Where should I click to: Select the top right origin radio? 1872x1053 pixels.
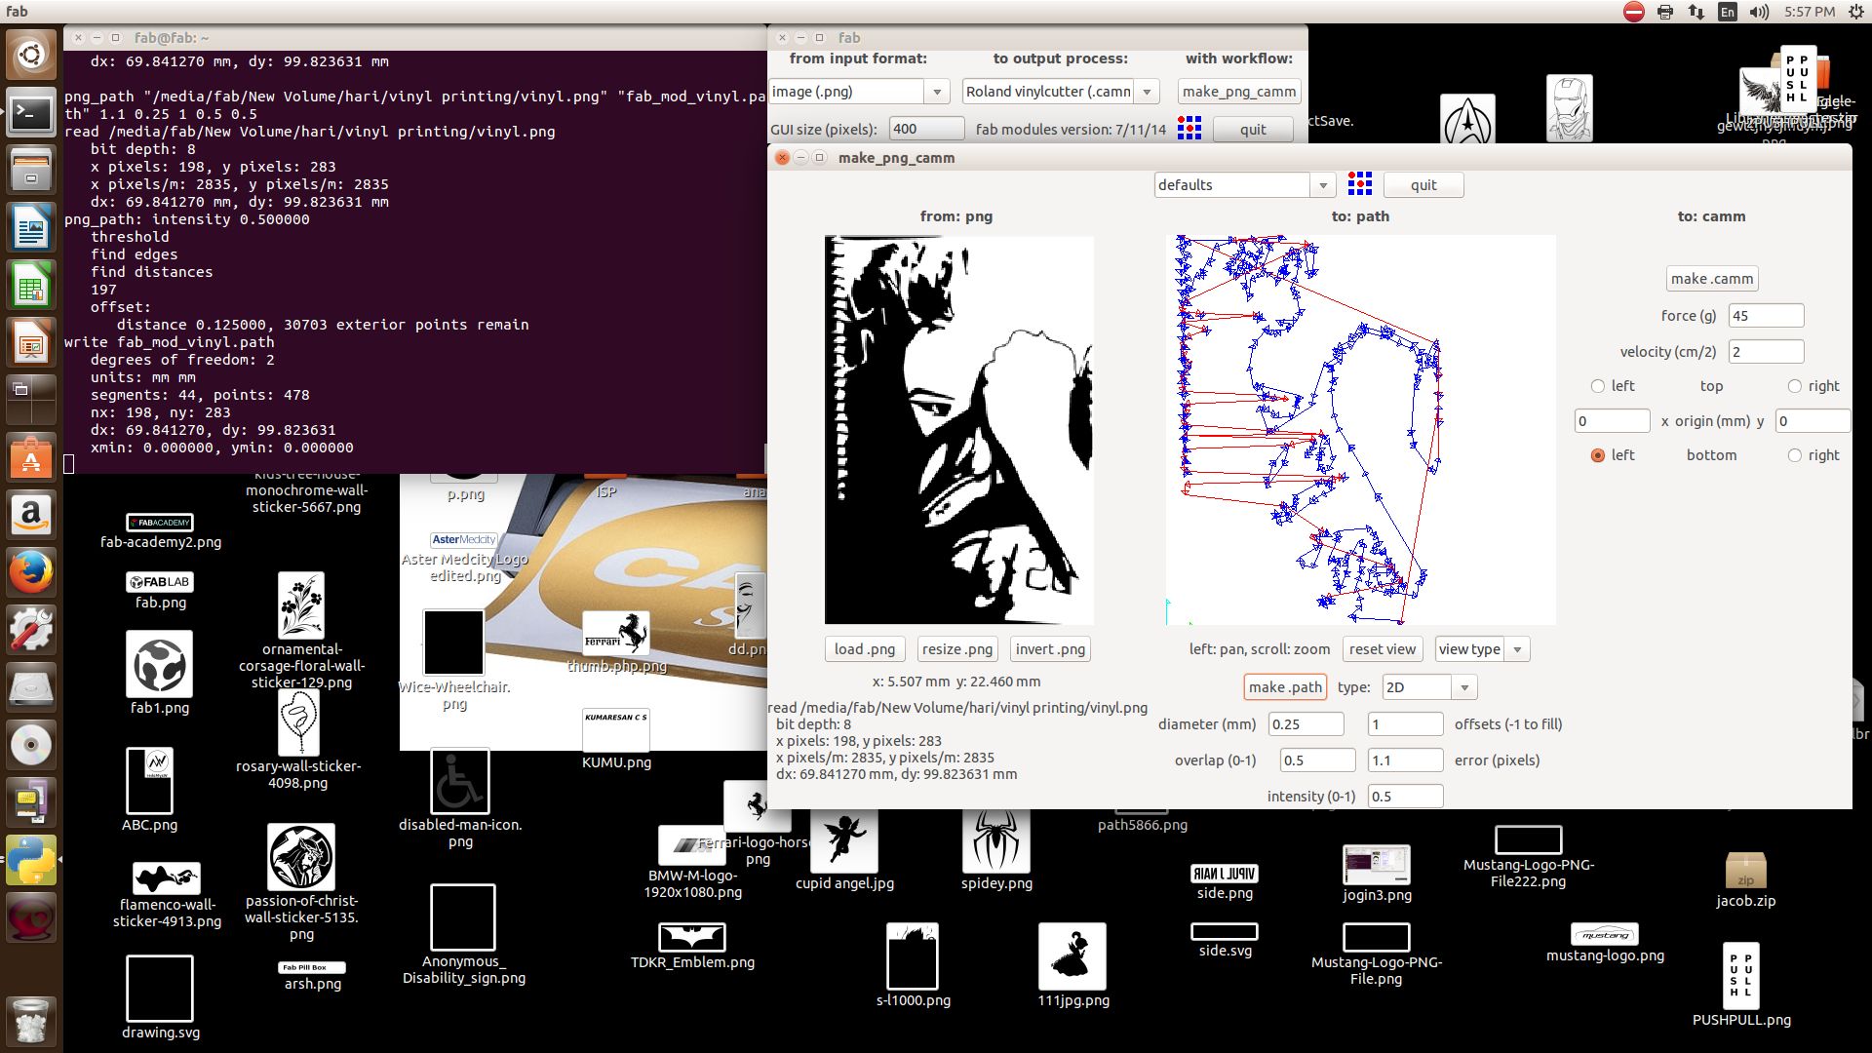click(x=1794, y=386)
